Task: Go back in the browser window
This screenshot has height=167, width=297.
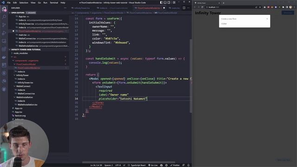Action: (195, 7)
